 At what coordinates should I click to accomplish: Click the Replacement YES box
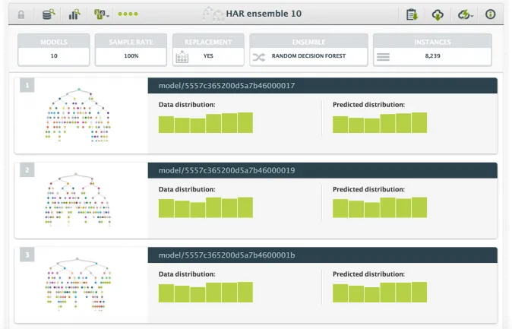pyautogui.click(x=207, y=55)
